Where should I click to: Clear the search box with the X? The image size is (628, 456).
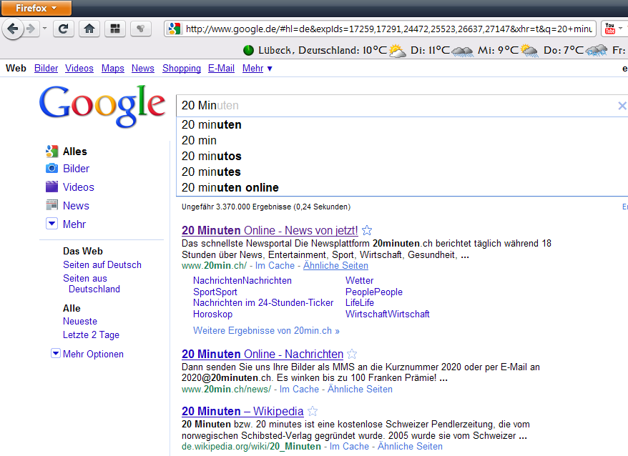pyautogui.click(x=622, y=106)
